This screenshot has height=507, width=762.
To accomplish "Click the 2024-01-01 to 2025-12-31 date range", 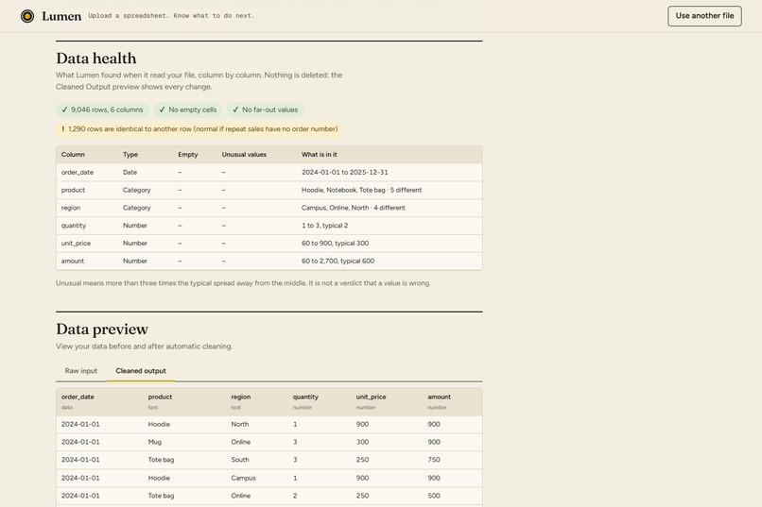I will click(x=344, y=172).
